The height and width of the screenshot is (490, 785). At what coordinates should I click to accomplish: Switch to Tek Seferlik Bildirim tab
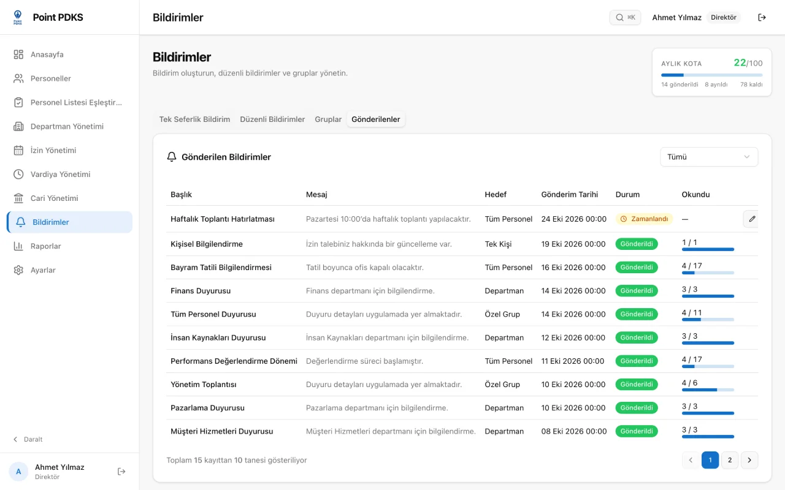pos(194,119)
